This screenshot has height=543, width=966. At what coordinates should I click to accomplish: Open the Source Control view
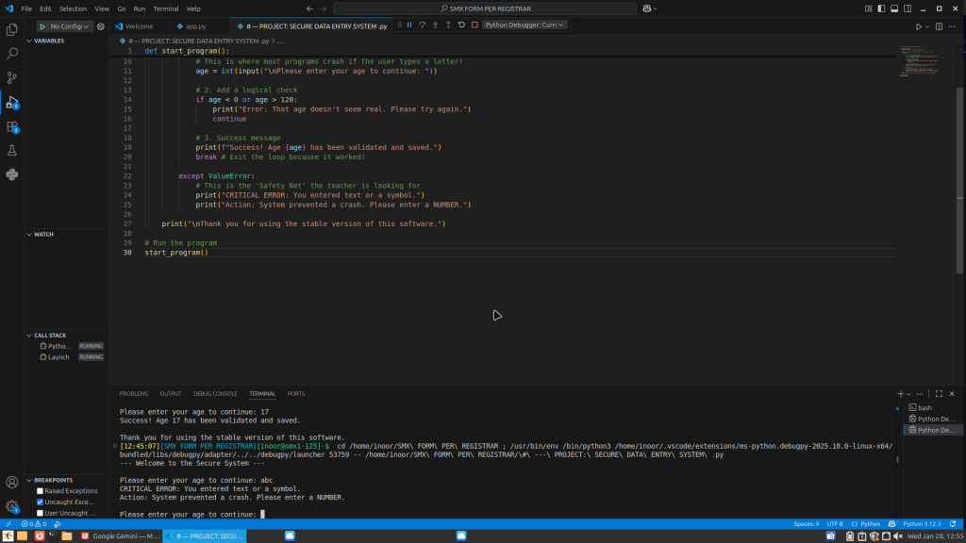pyautogui.click(x=12, y=78)
